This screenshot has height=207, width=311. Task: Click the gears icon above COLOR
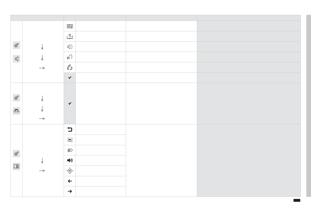tap(16, 98)
